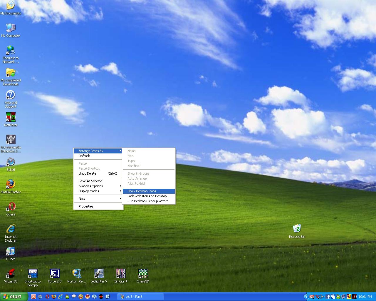This screenshot has height=301, width=376.
Task: Select the SimCity 4 desktop icon
Action: (x=121, y=276)
